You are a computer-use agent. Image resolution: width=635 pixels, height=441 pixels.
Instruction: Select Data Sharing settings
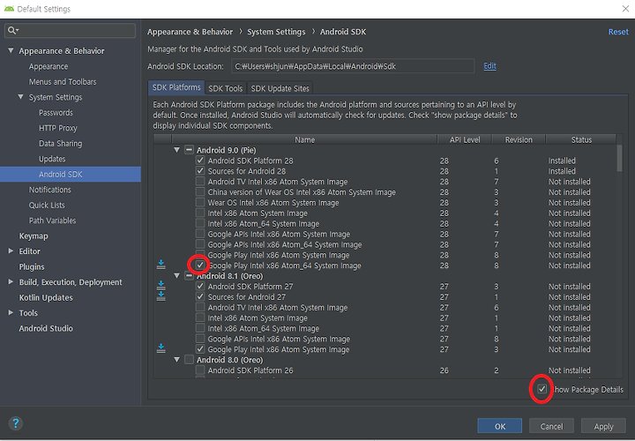click(x=60, y=144)
